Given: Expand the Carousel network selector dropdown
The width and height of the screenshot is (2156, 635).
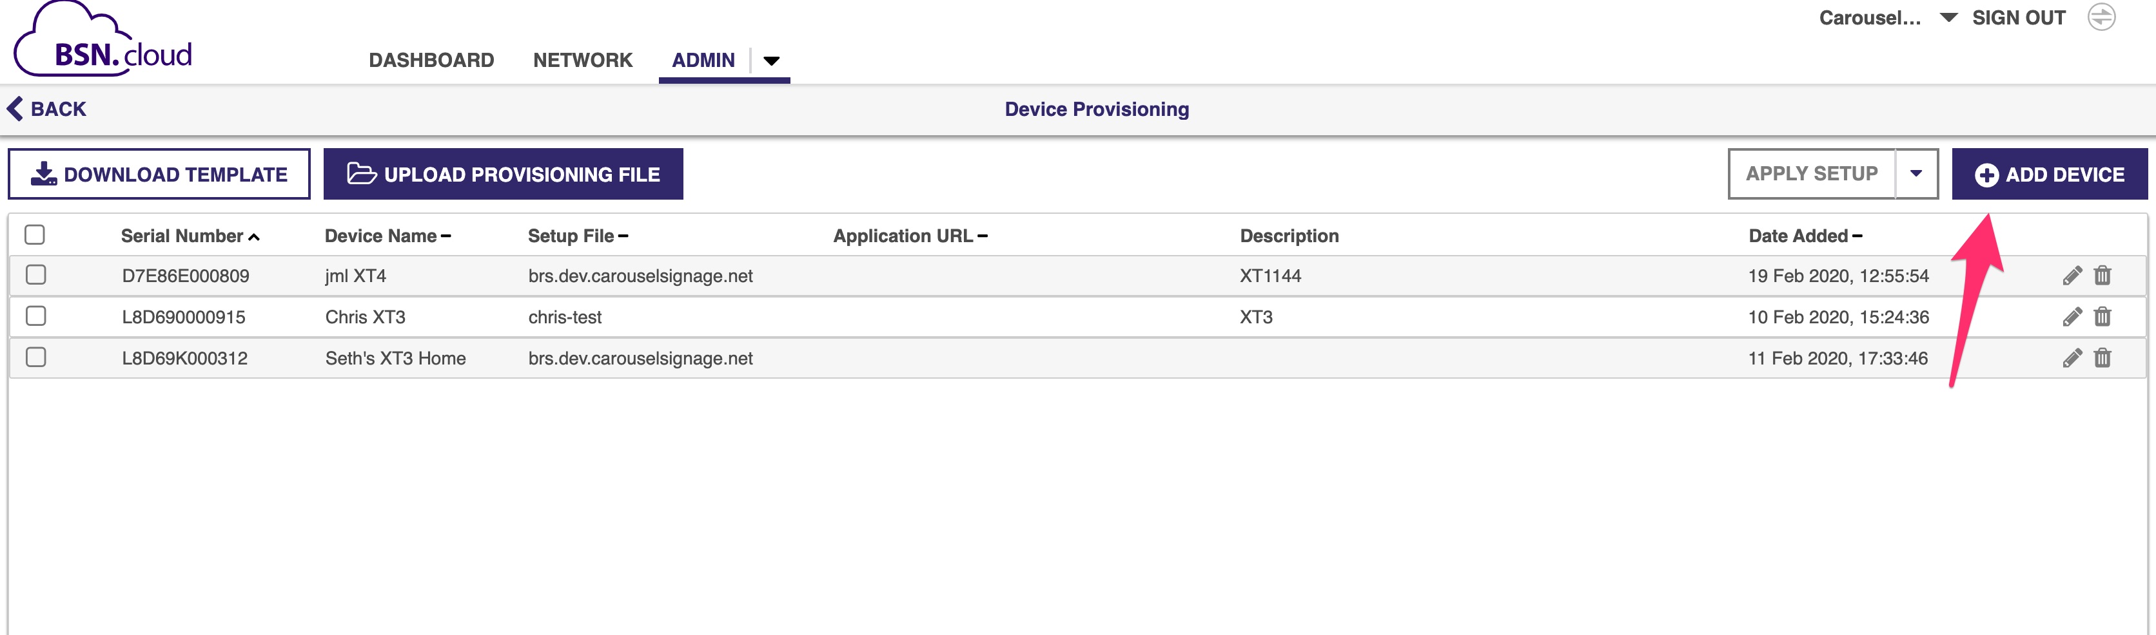Looking at the screenshot, I should coord(1948,17).
